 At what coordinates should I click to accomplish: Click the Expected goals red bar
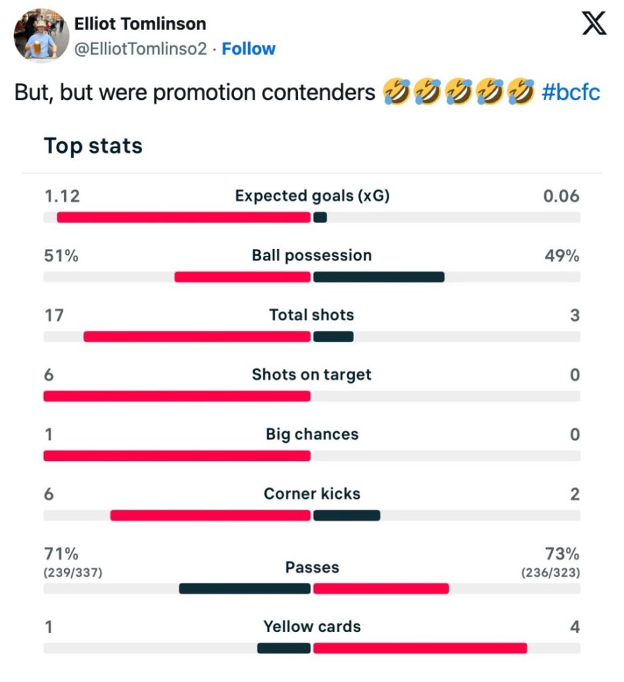pos(184,217)
